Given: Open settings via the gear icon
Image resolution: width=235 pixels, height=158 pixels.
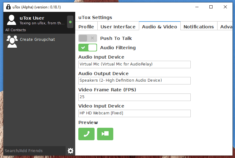Looking at the screenshot, I should (71, 151).
